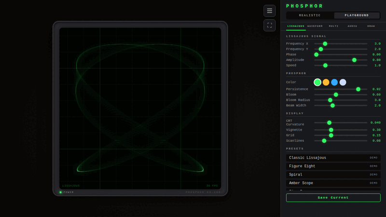The width and height of the screenshot is (386, 217).
Task: Choose the amber phosphor color
Action: click(326, 82)
